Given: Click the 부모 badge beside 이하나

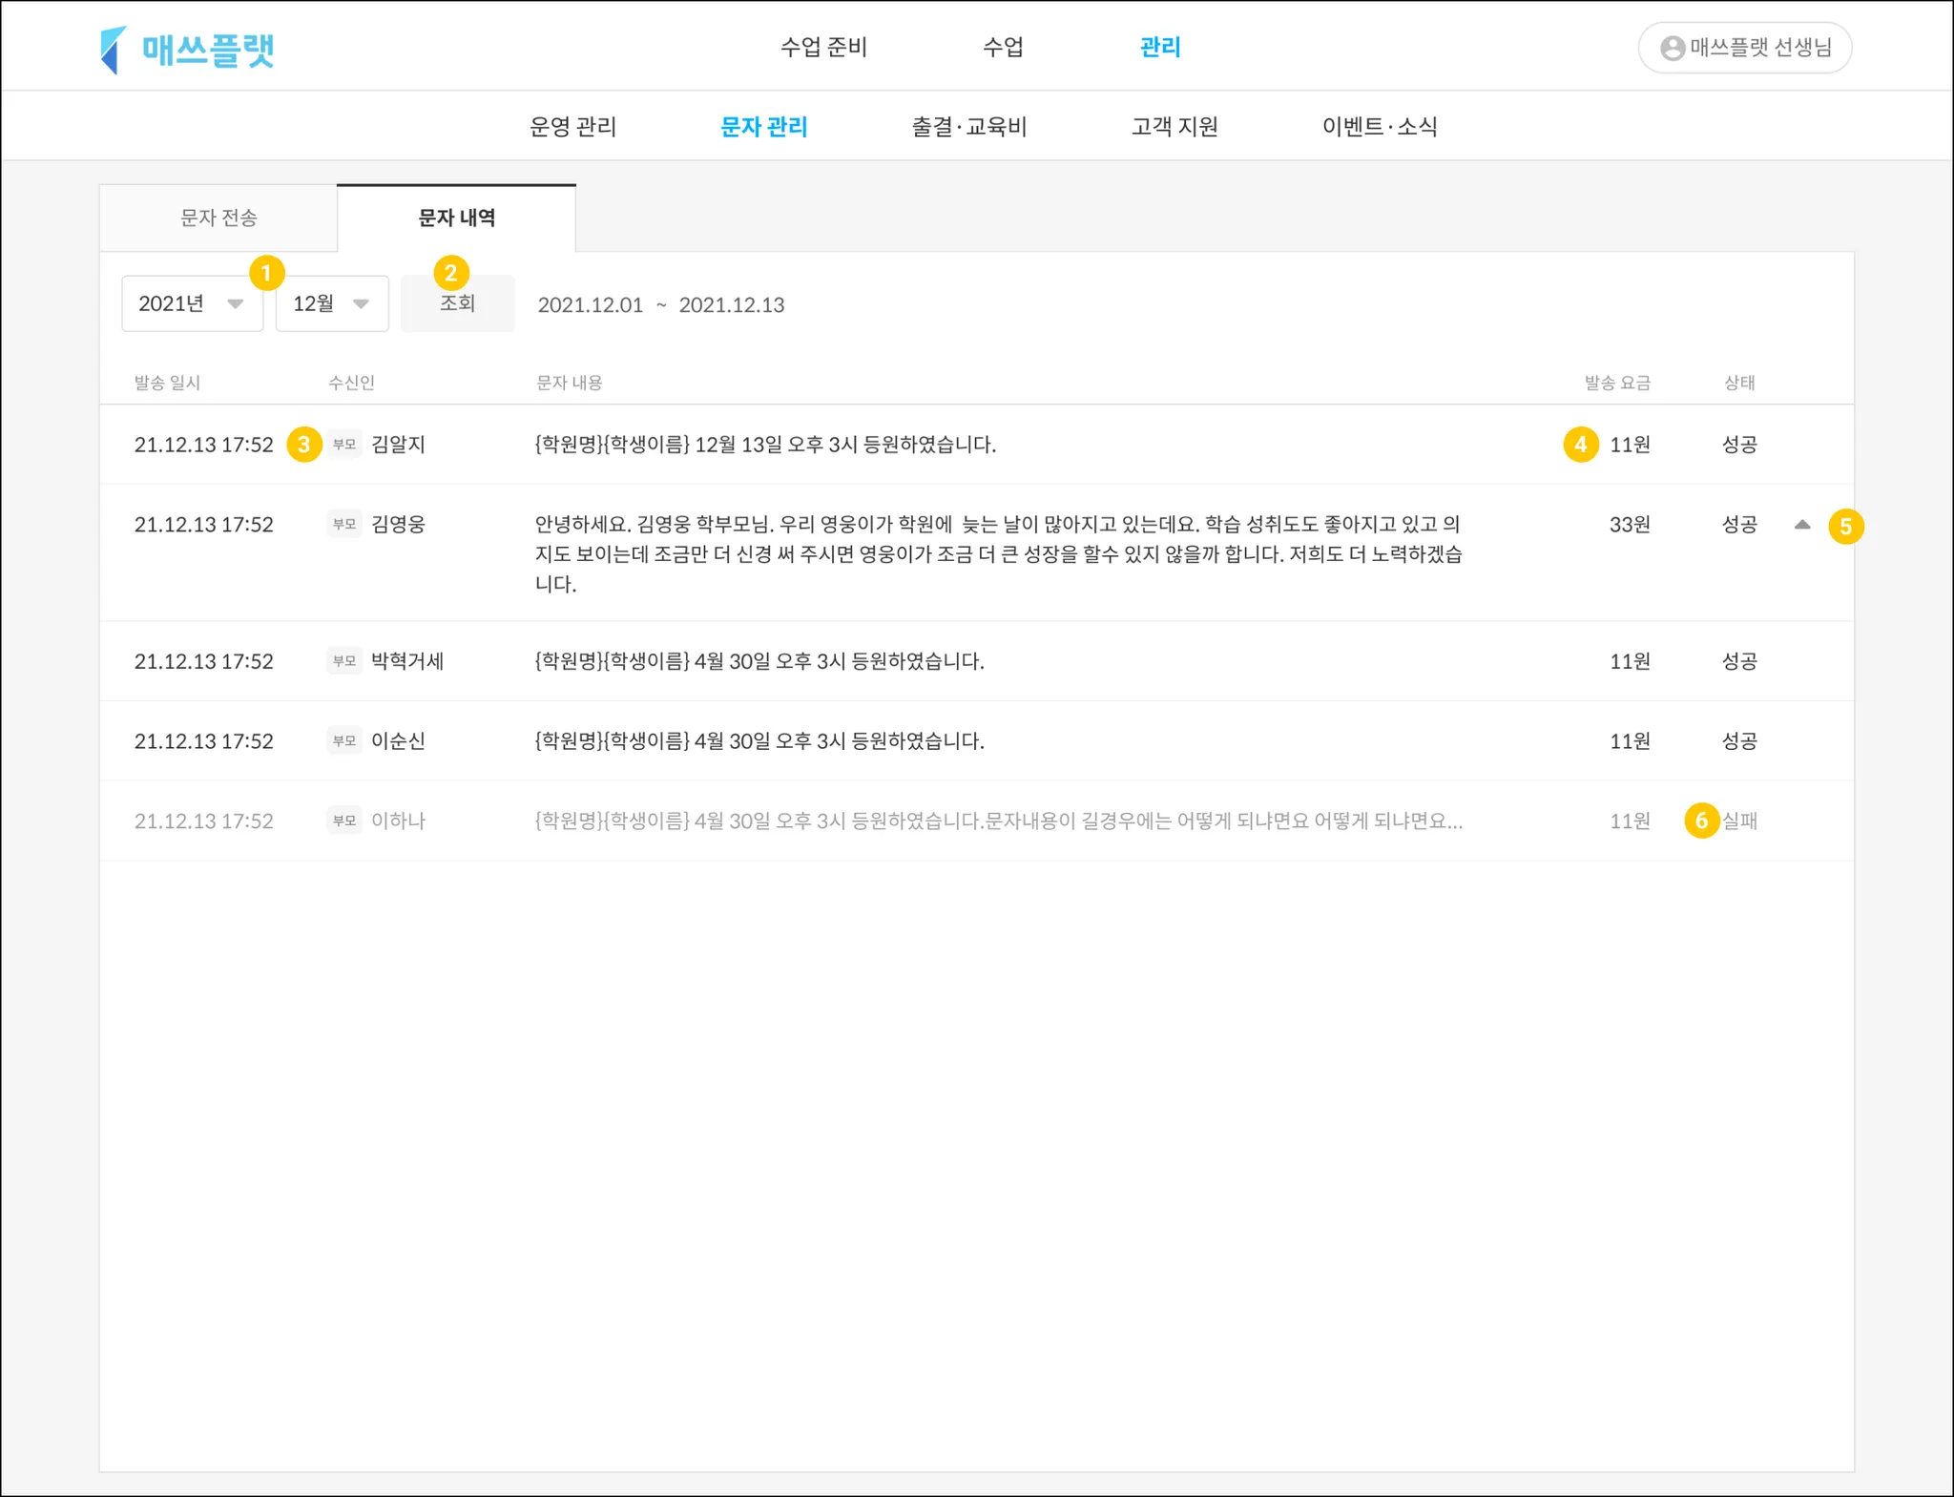Looking at the screenshot, I should click(344, 821).
